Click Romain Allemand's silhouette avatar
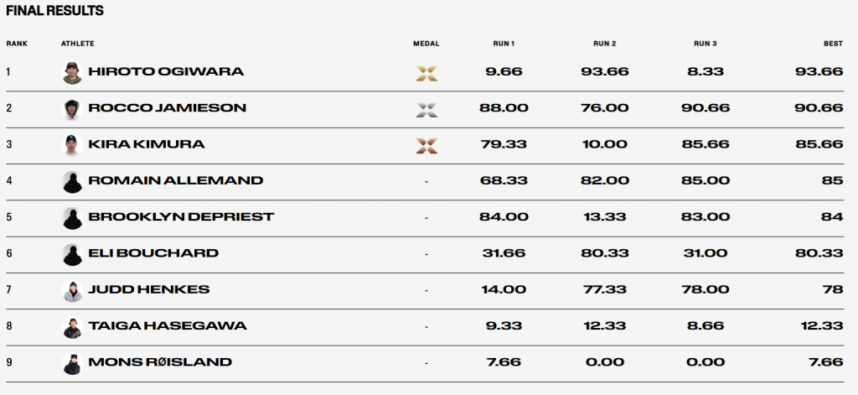Viewport: 858px width, 395px height. coord(71,181)
